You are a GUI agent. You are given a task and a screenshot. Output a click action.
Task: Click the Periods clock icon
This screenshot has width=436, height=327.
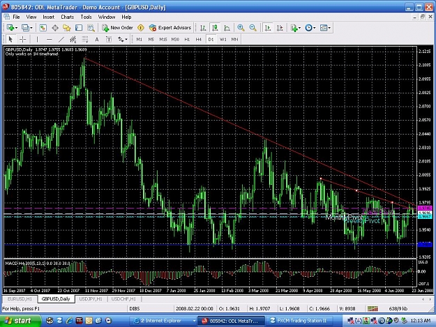(x=308, y=28)
